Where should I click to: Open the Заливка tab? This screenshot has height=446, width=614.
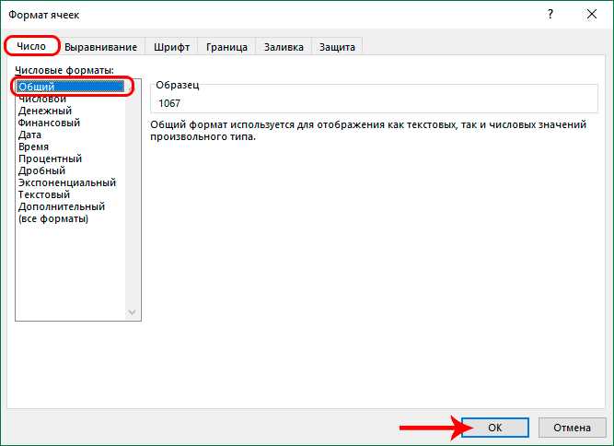coord(284,47)
